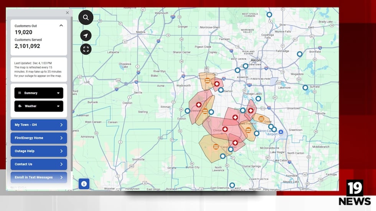Image resolution: width=376 pixels, height=211 pixels.
Task: Click the Last Updated Dec 4 text
Action: point(33,63)
